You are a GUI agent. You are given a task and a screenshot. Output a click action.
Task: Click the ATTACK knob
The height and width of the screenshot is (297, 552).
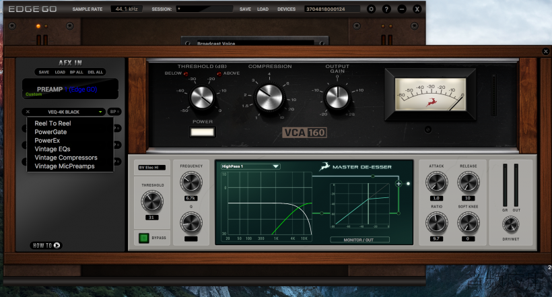coord(436,183)
